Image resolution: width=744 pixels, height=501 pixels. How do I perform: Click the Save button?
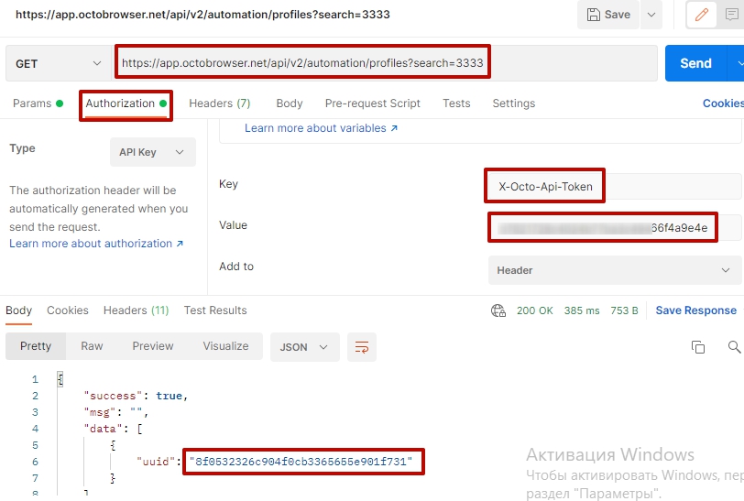[x=608, y=15]
